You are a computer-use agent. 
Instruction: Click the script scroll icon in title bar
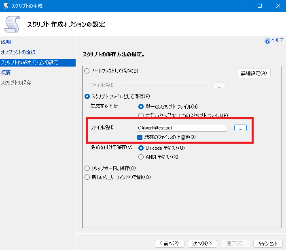click(6, 6)
